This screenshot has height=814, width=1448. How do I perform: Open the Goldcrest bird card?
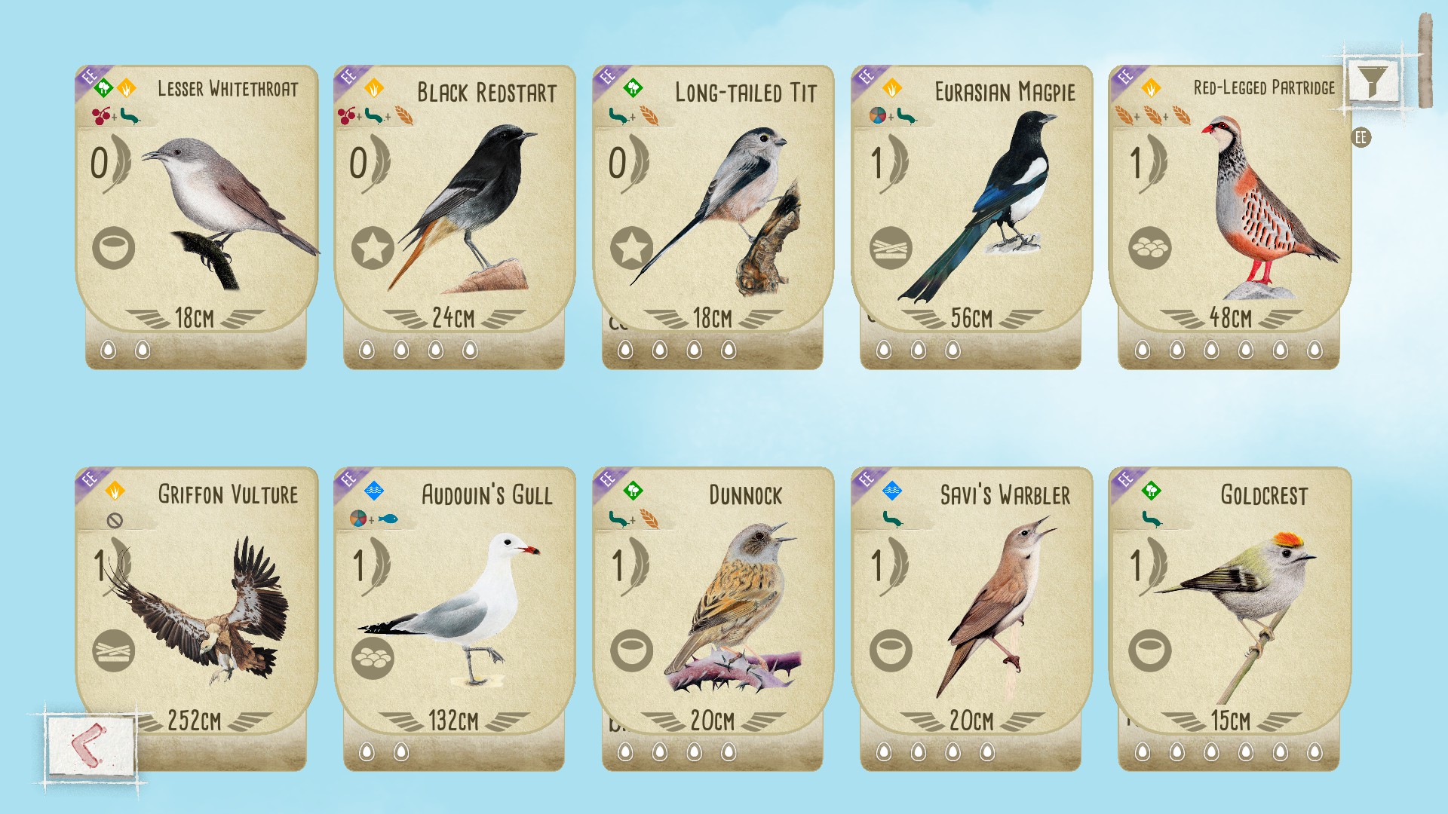pyautogui.click(x=1229, y=618)
